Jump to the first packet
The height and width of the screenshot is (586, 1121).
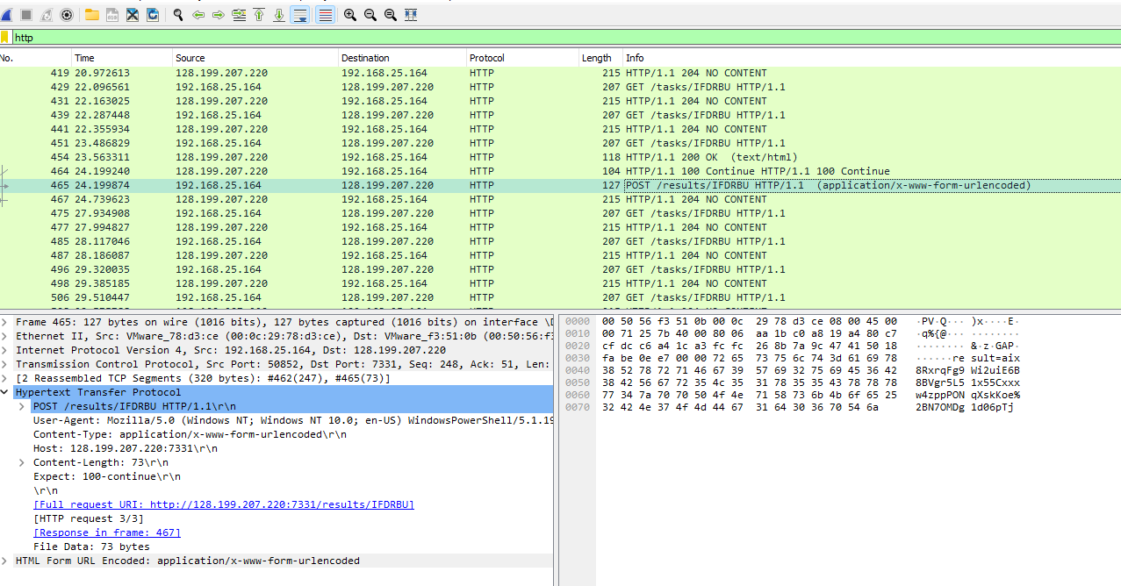[x=259, y=15]
